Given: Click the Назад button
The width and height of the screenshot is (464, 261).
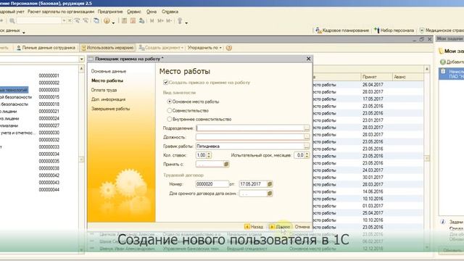Looking at the screenshot, I should (x=254, y=227).
